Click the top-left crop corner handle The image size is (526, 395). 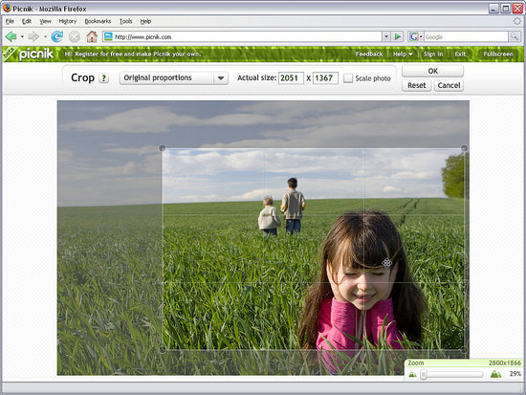(162, 148)
